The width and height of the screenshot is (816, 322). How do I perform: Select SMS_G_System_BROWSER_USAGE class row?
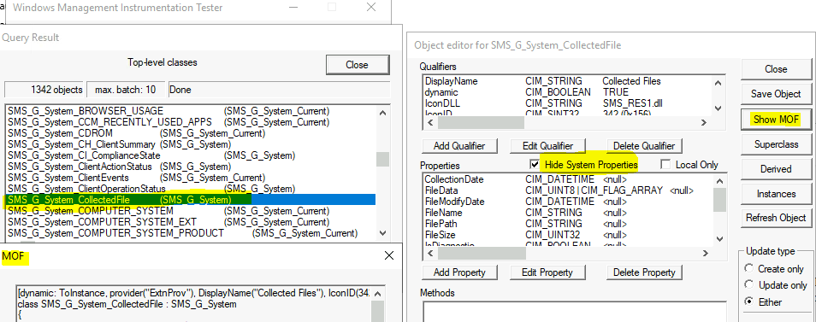click(191, 111)
